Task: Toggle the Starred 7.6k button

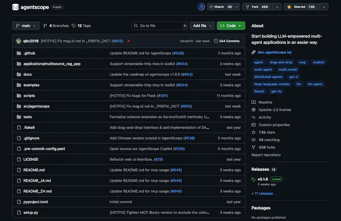Action: coord(302,7)
